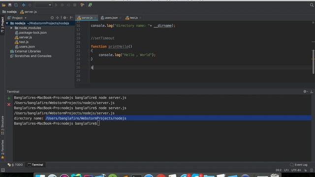Toggle the 1: Project side tool button
The height and width of the screenshot is (177, 315).
[2, 25]
